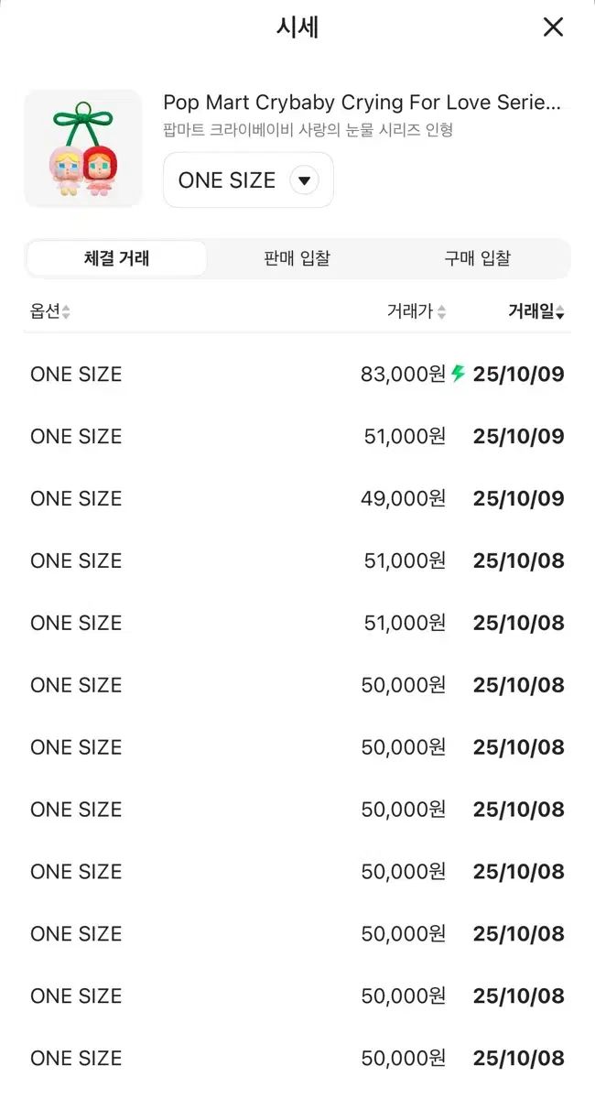The width and height of the screenshot is (595, 1099).
Task: Switch to the 판매 입찰 tab
Action: pyautogui.click(x=297, y=259)
